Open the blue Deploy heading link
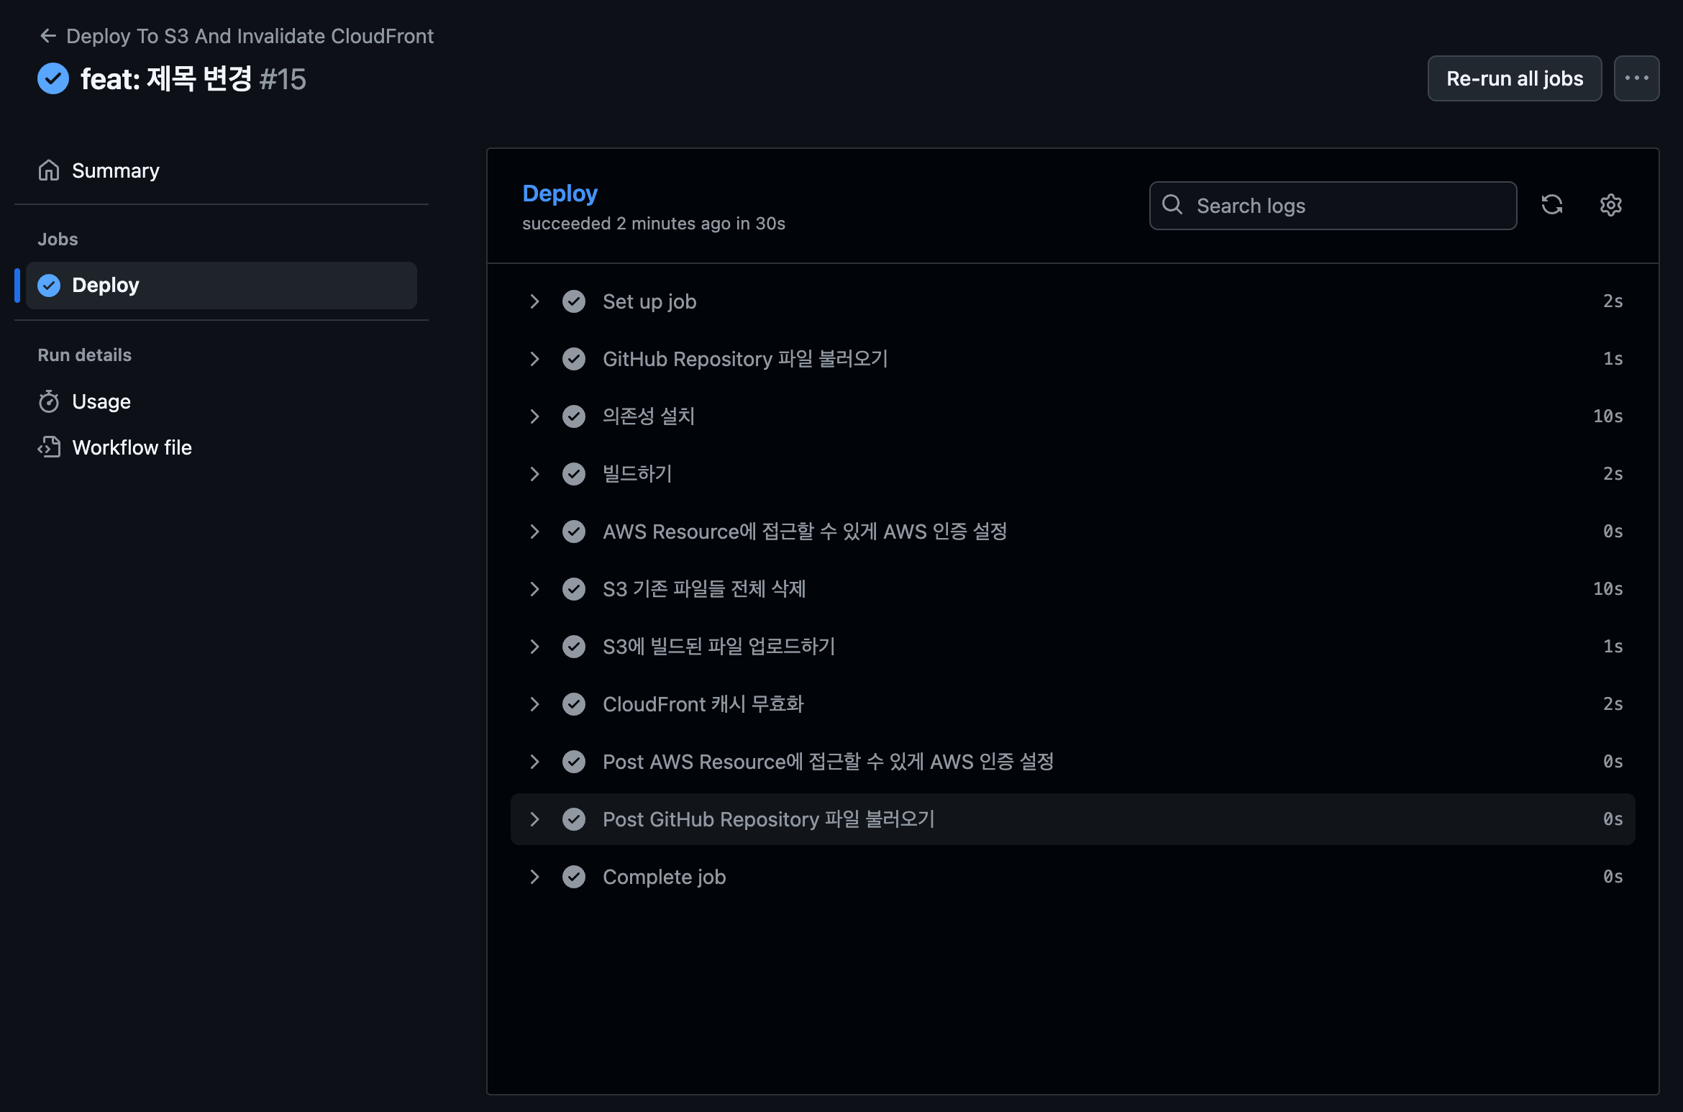 coord(560,193)
